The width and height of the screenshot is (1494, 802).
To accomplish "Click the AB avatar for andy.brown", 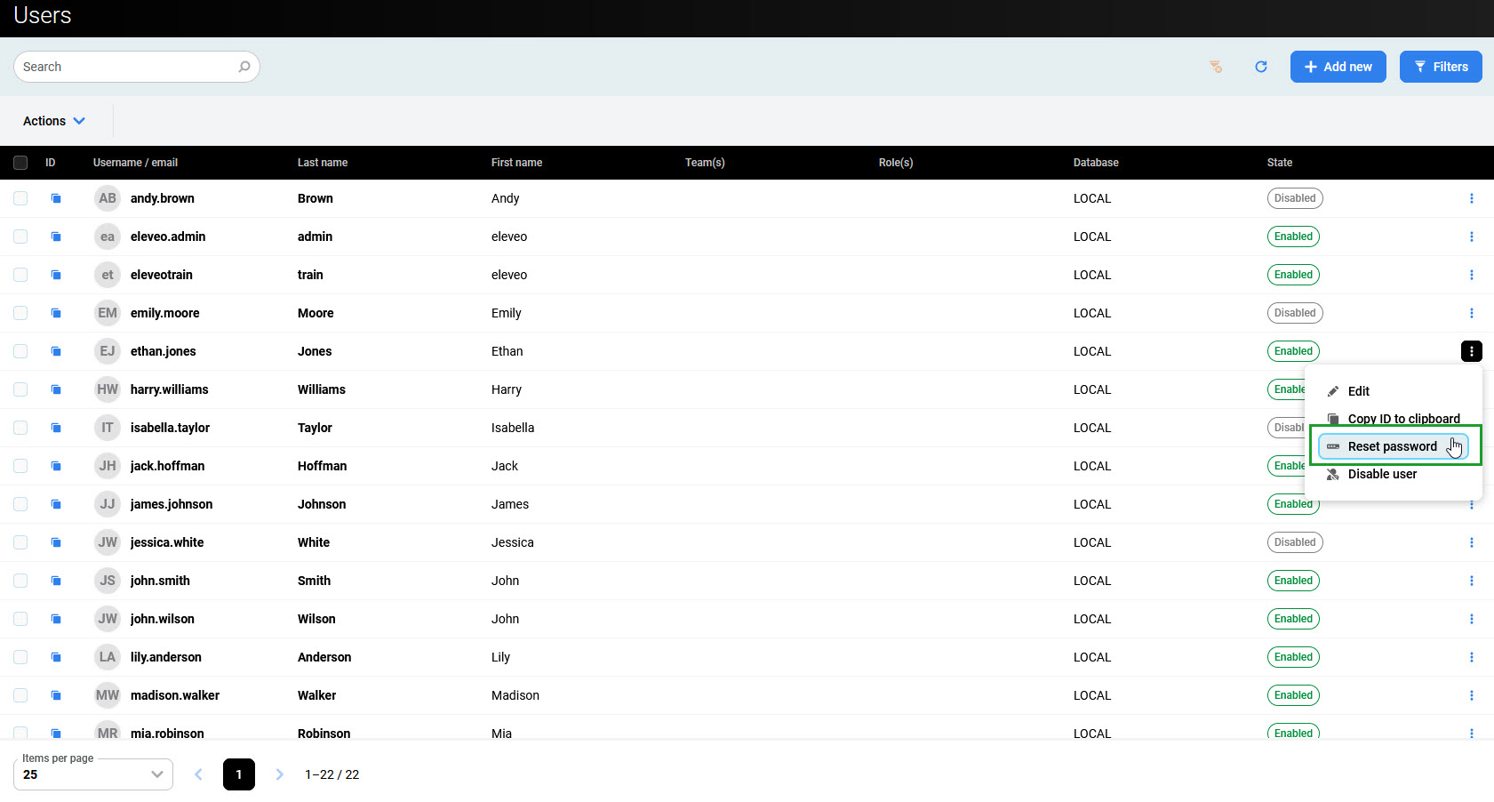I will [108, 198].
